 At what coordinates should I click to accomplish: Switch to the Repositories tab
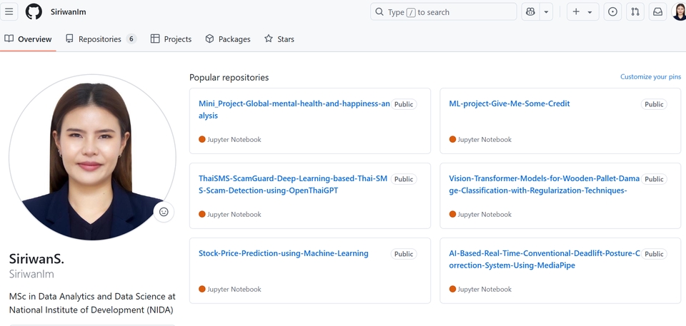[x=100, y=39]
